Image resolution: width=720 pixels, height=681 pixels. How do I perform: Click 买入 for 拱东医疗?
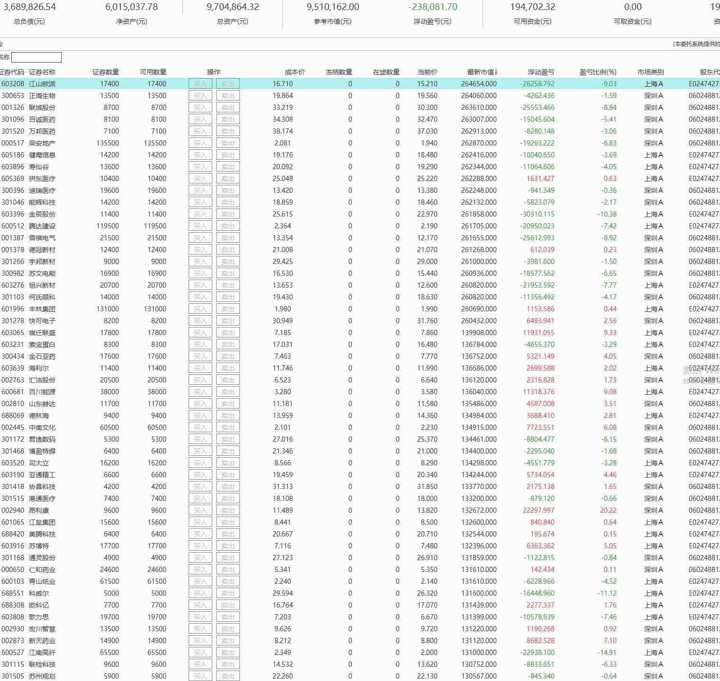pyautogui.click(x=201, y=179)
